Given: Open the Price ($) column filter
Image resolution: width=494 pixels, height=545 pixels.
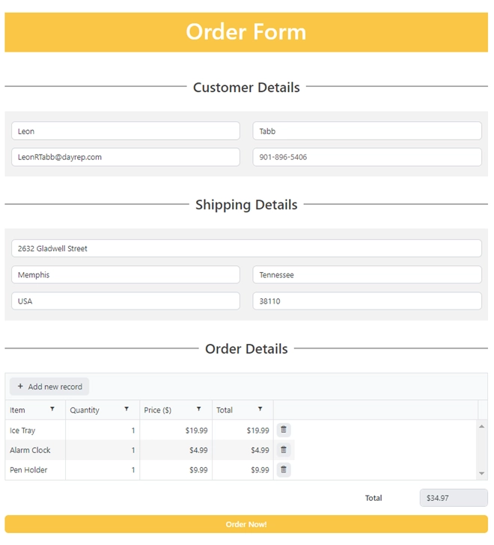Looking at the screenshot, I should [x=198, y=409].
